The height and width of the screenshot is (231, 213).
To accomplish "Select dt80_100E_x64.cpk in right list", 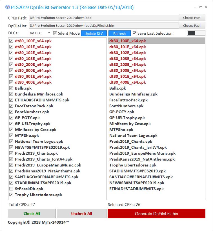I will 157,41.
